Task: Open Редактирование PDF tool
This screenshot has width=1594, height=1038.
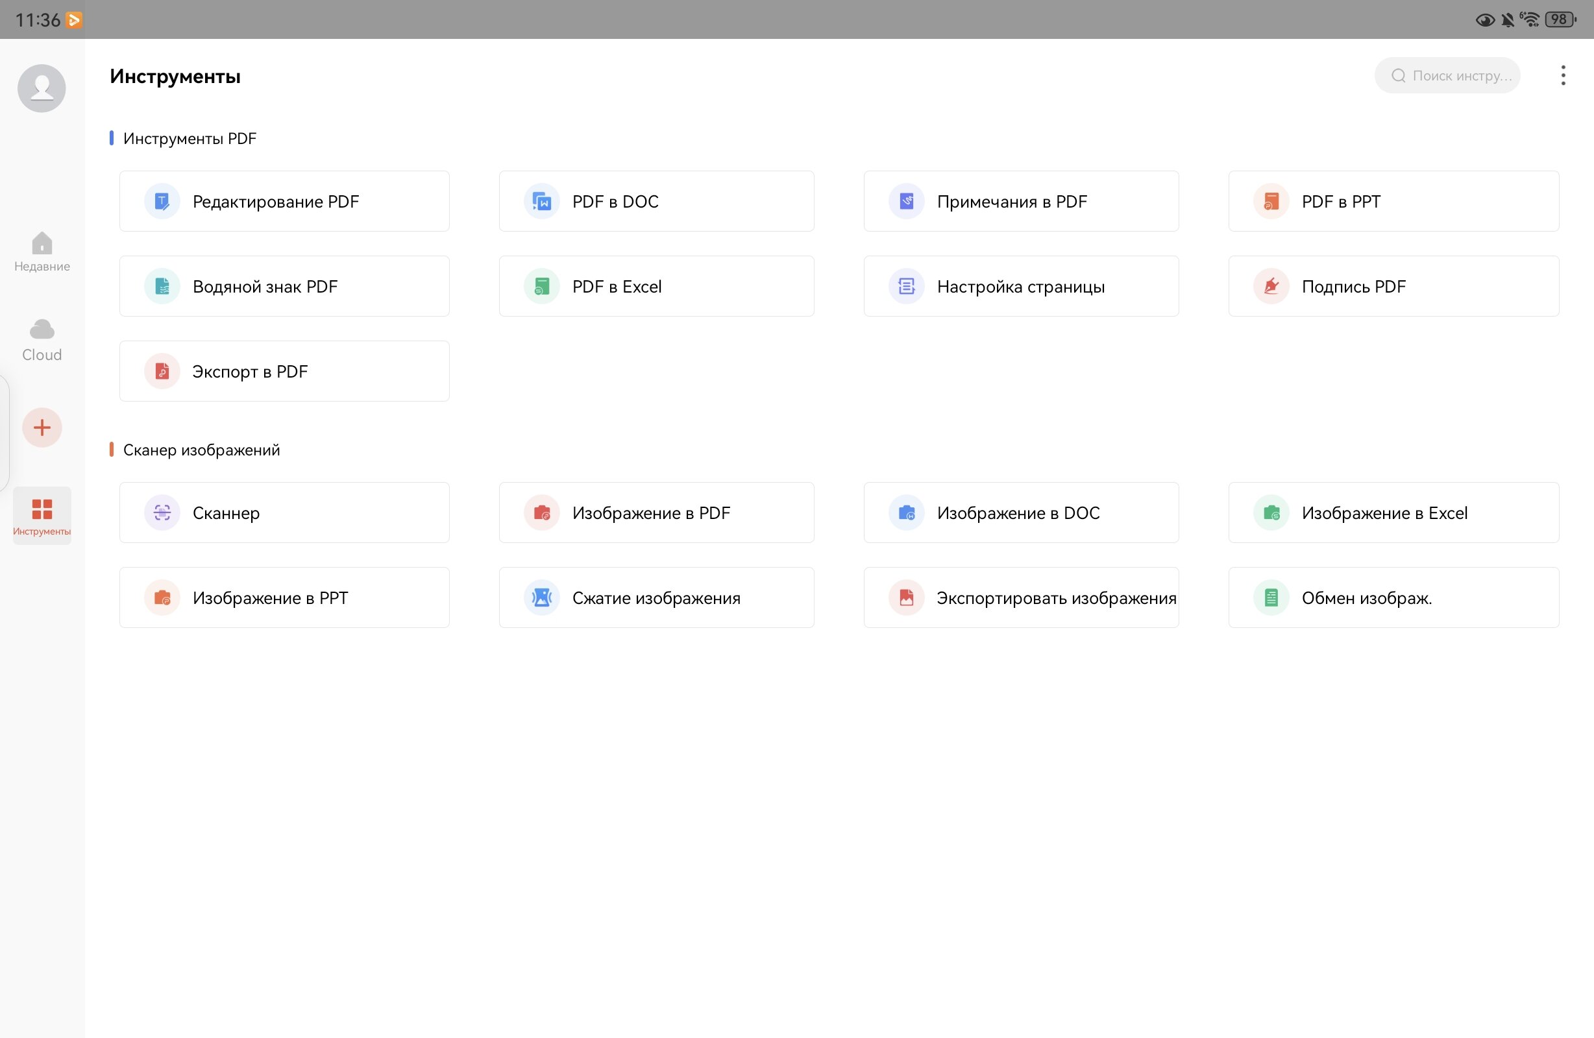Action: click(285, 202)
